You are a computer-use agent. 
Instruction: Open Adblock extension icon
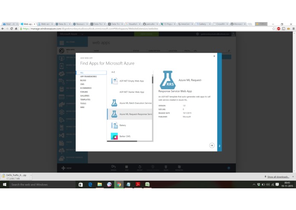279,28
